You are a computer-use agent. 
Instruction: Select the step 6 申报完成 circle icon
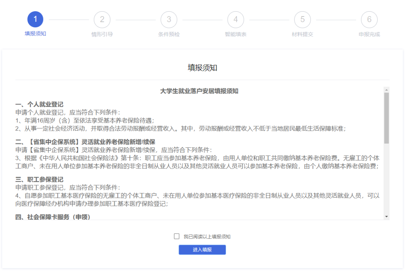[x=369, y=19]
